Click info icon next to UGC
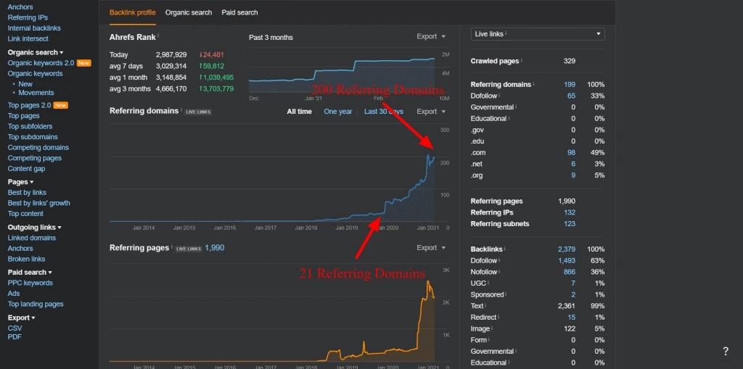Viewport: 743px width, 369px height. (x=488, y=283)
